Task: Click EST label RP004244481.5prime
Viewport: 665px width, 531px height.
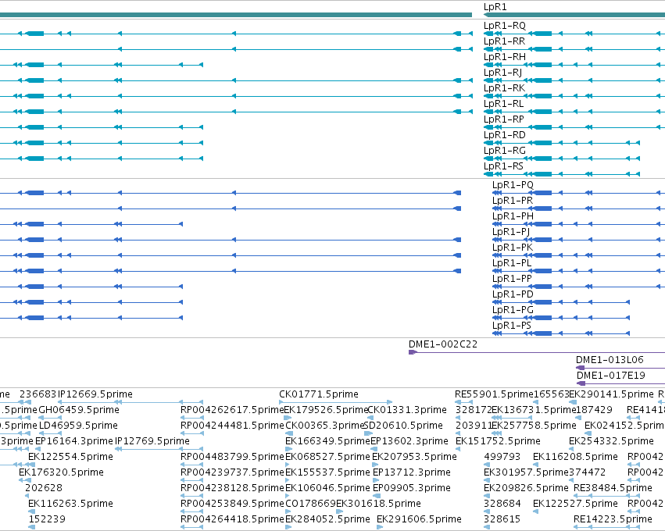Action: [x=232, y=426]
